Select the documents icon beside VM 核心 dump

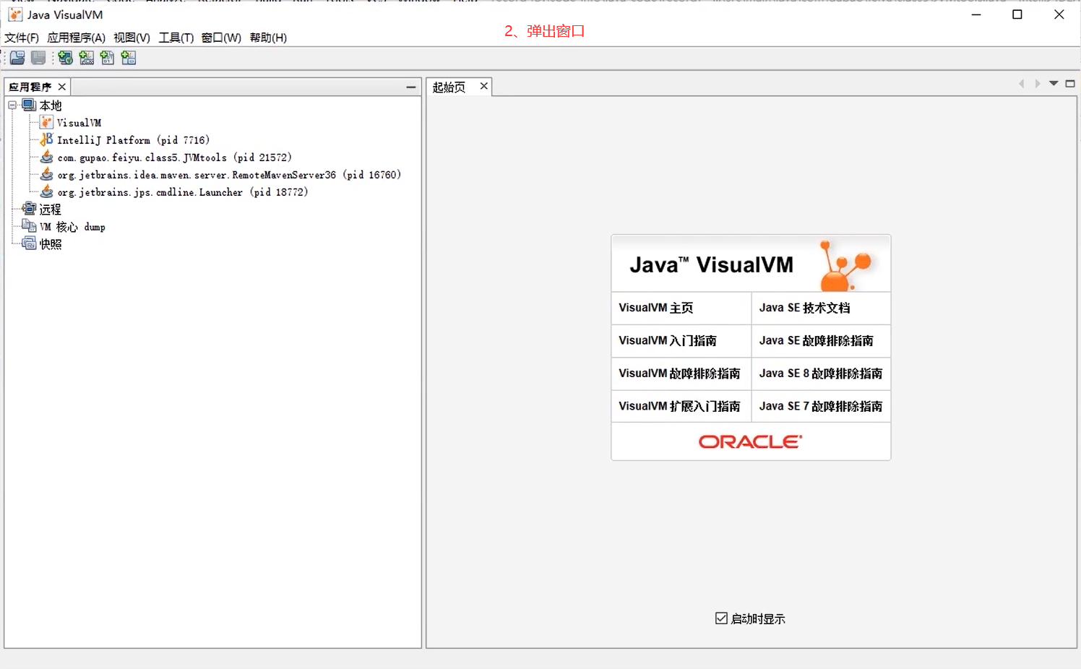(29, 226)
